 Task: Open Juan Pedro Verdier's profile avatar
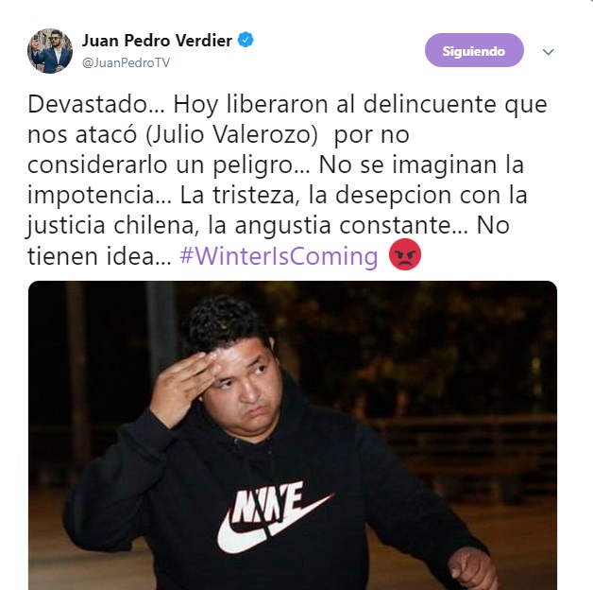(50, 51)
